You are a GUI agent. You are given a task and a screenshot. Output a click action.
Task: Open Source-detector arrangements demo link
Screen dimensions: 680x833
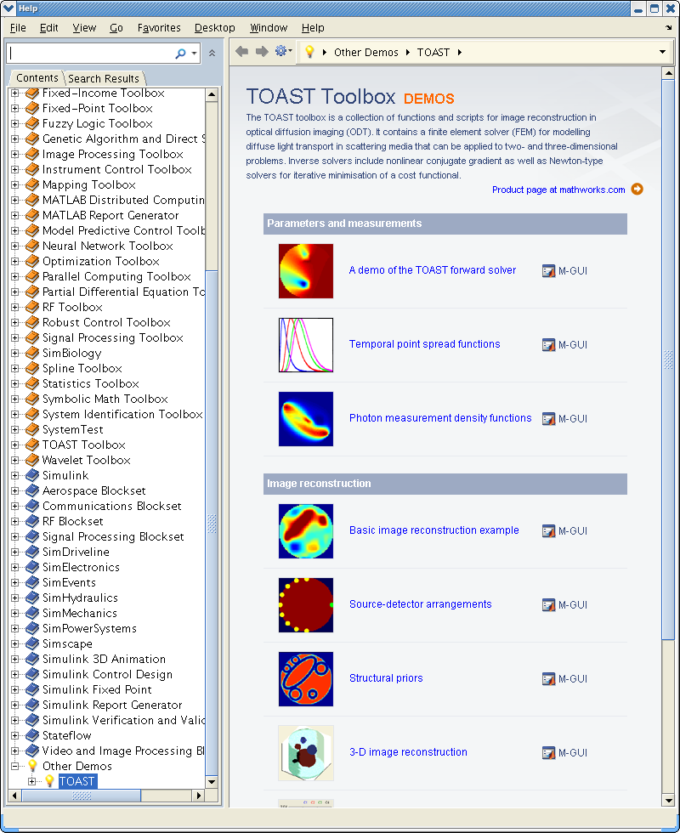point(420,604)
